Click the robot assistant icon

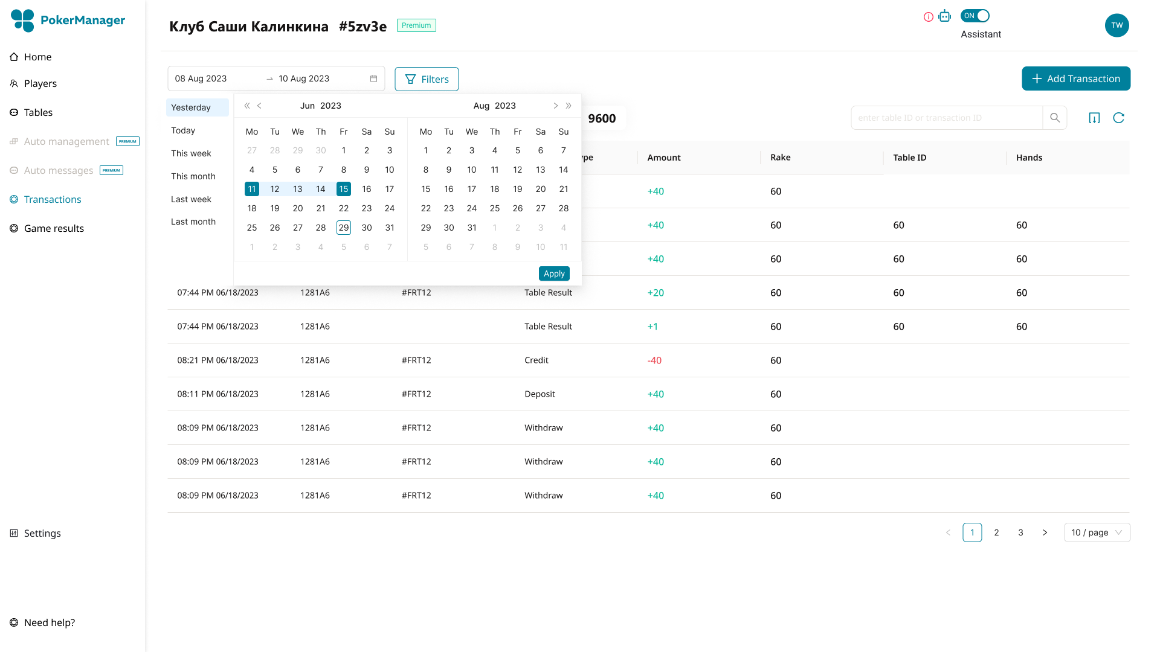pyautogui.click(x=945, y=16)
